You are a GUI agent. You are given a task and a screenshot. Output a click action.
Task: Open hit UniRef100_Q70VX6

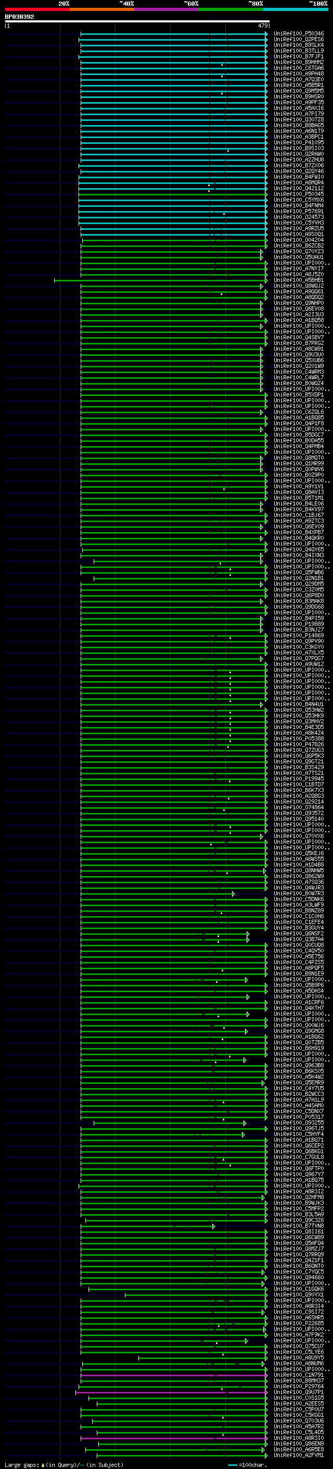click(299, 836)
